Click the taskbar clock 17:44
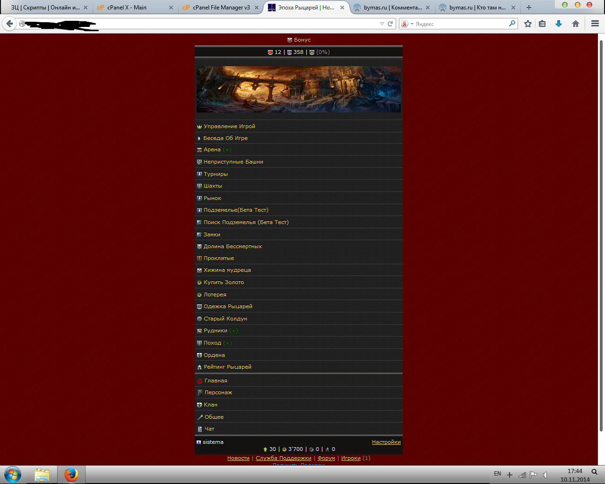Screen dimensions: 605x484 [x=575, y=471]
